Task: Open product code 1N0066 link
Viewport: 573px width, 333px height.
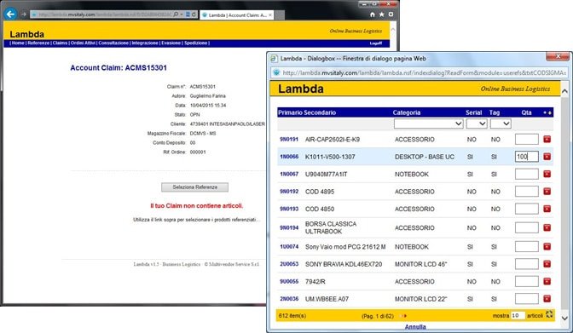Action: pos(289,157)
